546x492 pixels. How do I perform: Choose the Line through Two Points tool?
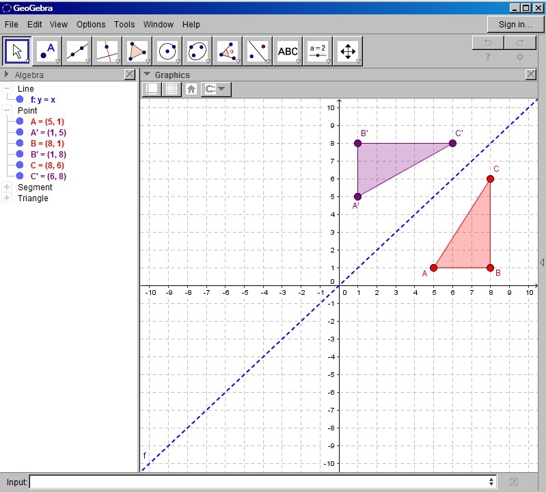click(x=77, y=51)
